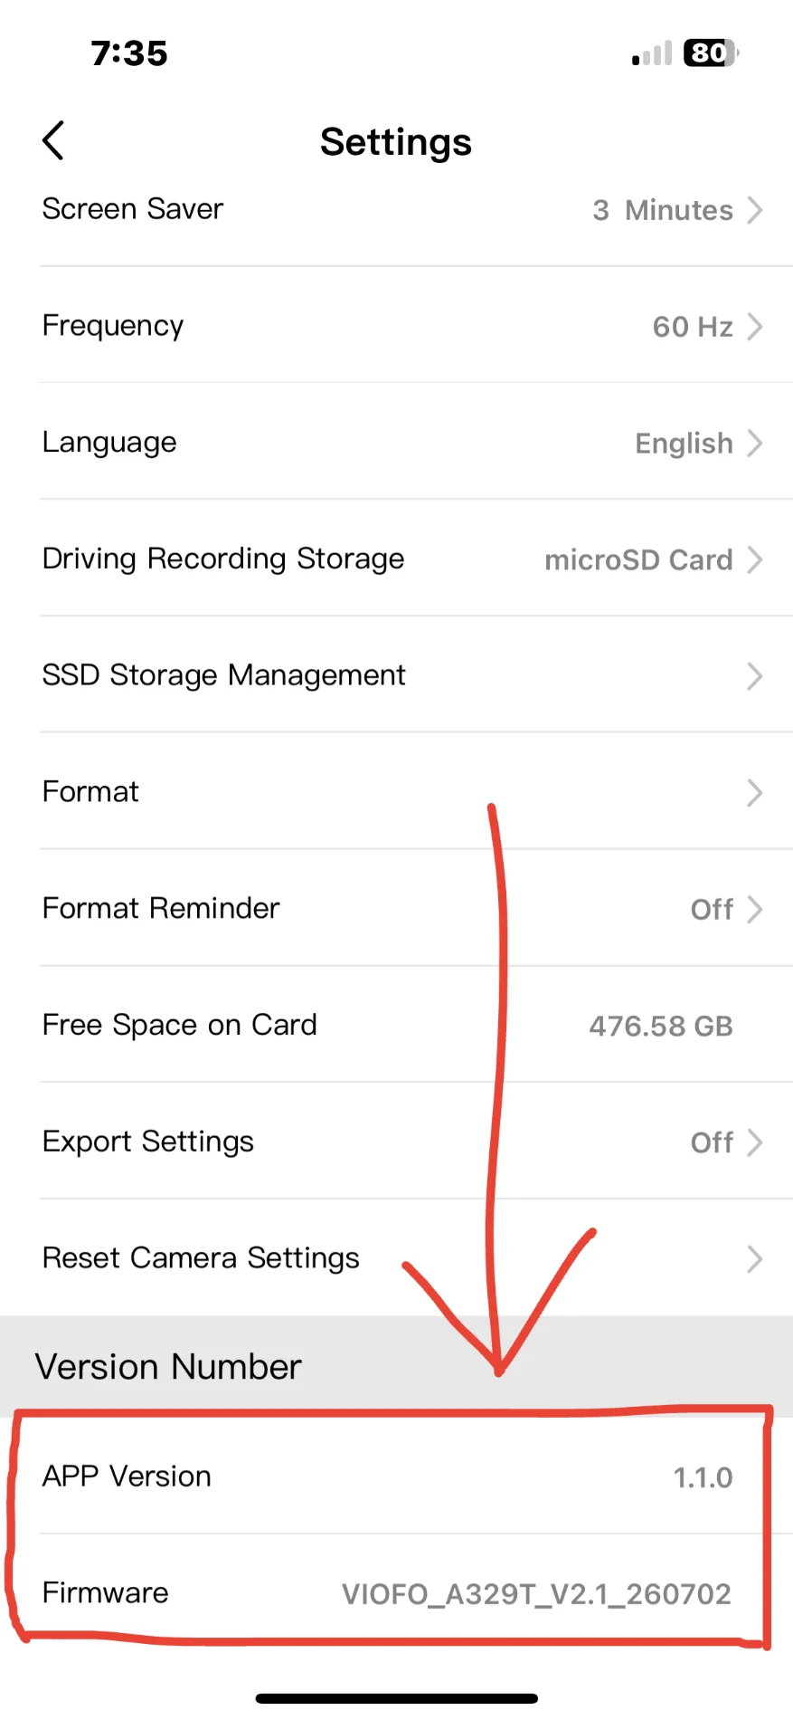
Task: Tap the battery indicator in the status bar
Action: pos(712,53)
